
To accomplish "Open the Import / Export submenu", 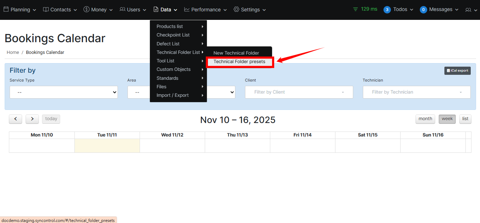I will tap(173, 95).
